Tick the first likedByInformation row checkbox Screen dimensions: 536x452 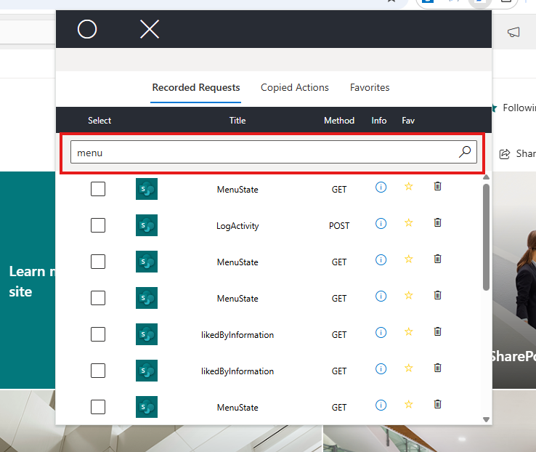(x=98, y=334)
